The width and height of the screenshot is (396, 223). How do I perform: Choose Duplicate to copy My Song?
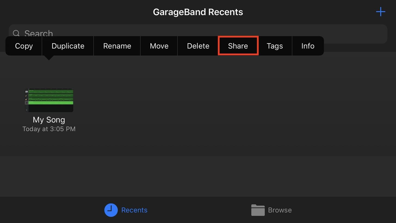coord(68,46)
